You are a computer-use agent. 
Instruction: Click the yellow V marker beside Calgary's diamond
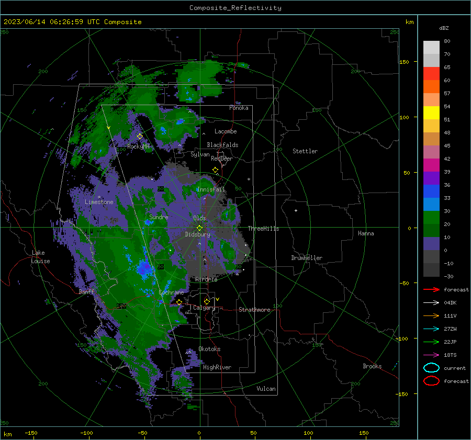(218, 299)
